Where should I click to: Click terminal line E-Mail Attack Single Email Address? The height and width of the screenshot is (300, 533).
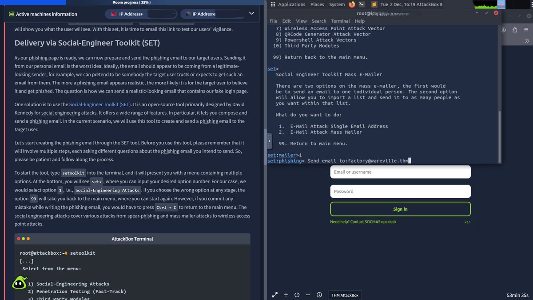pos(333,126)
